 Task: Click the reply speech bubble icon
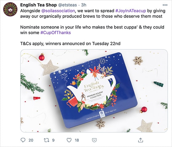[x=23, y=140]
